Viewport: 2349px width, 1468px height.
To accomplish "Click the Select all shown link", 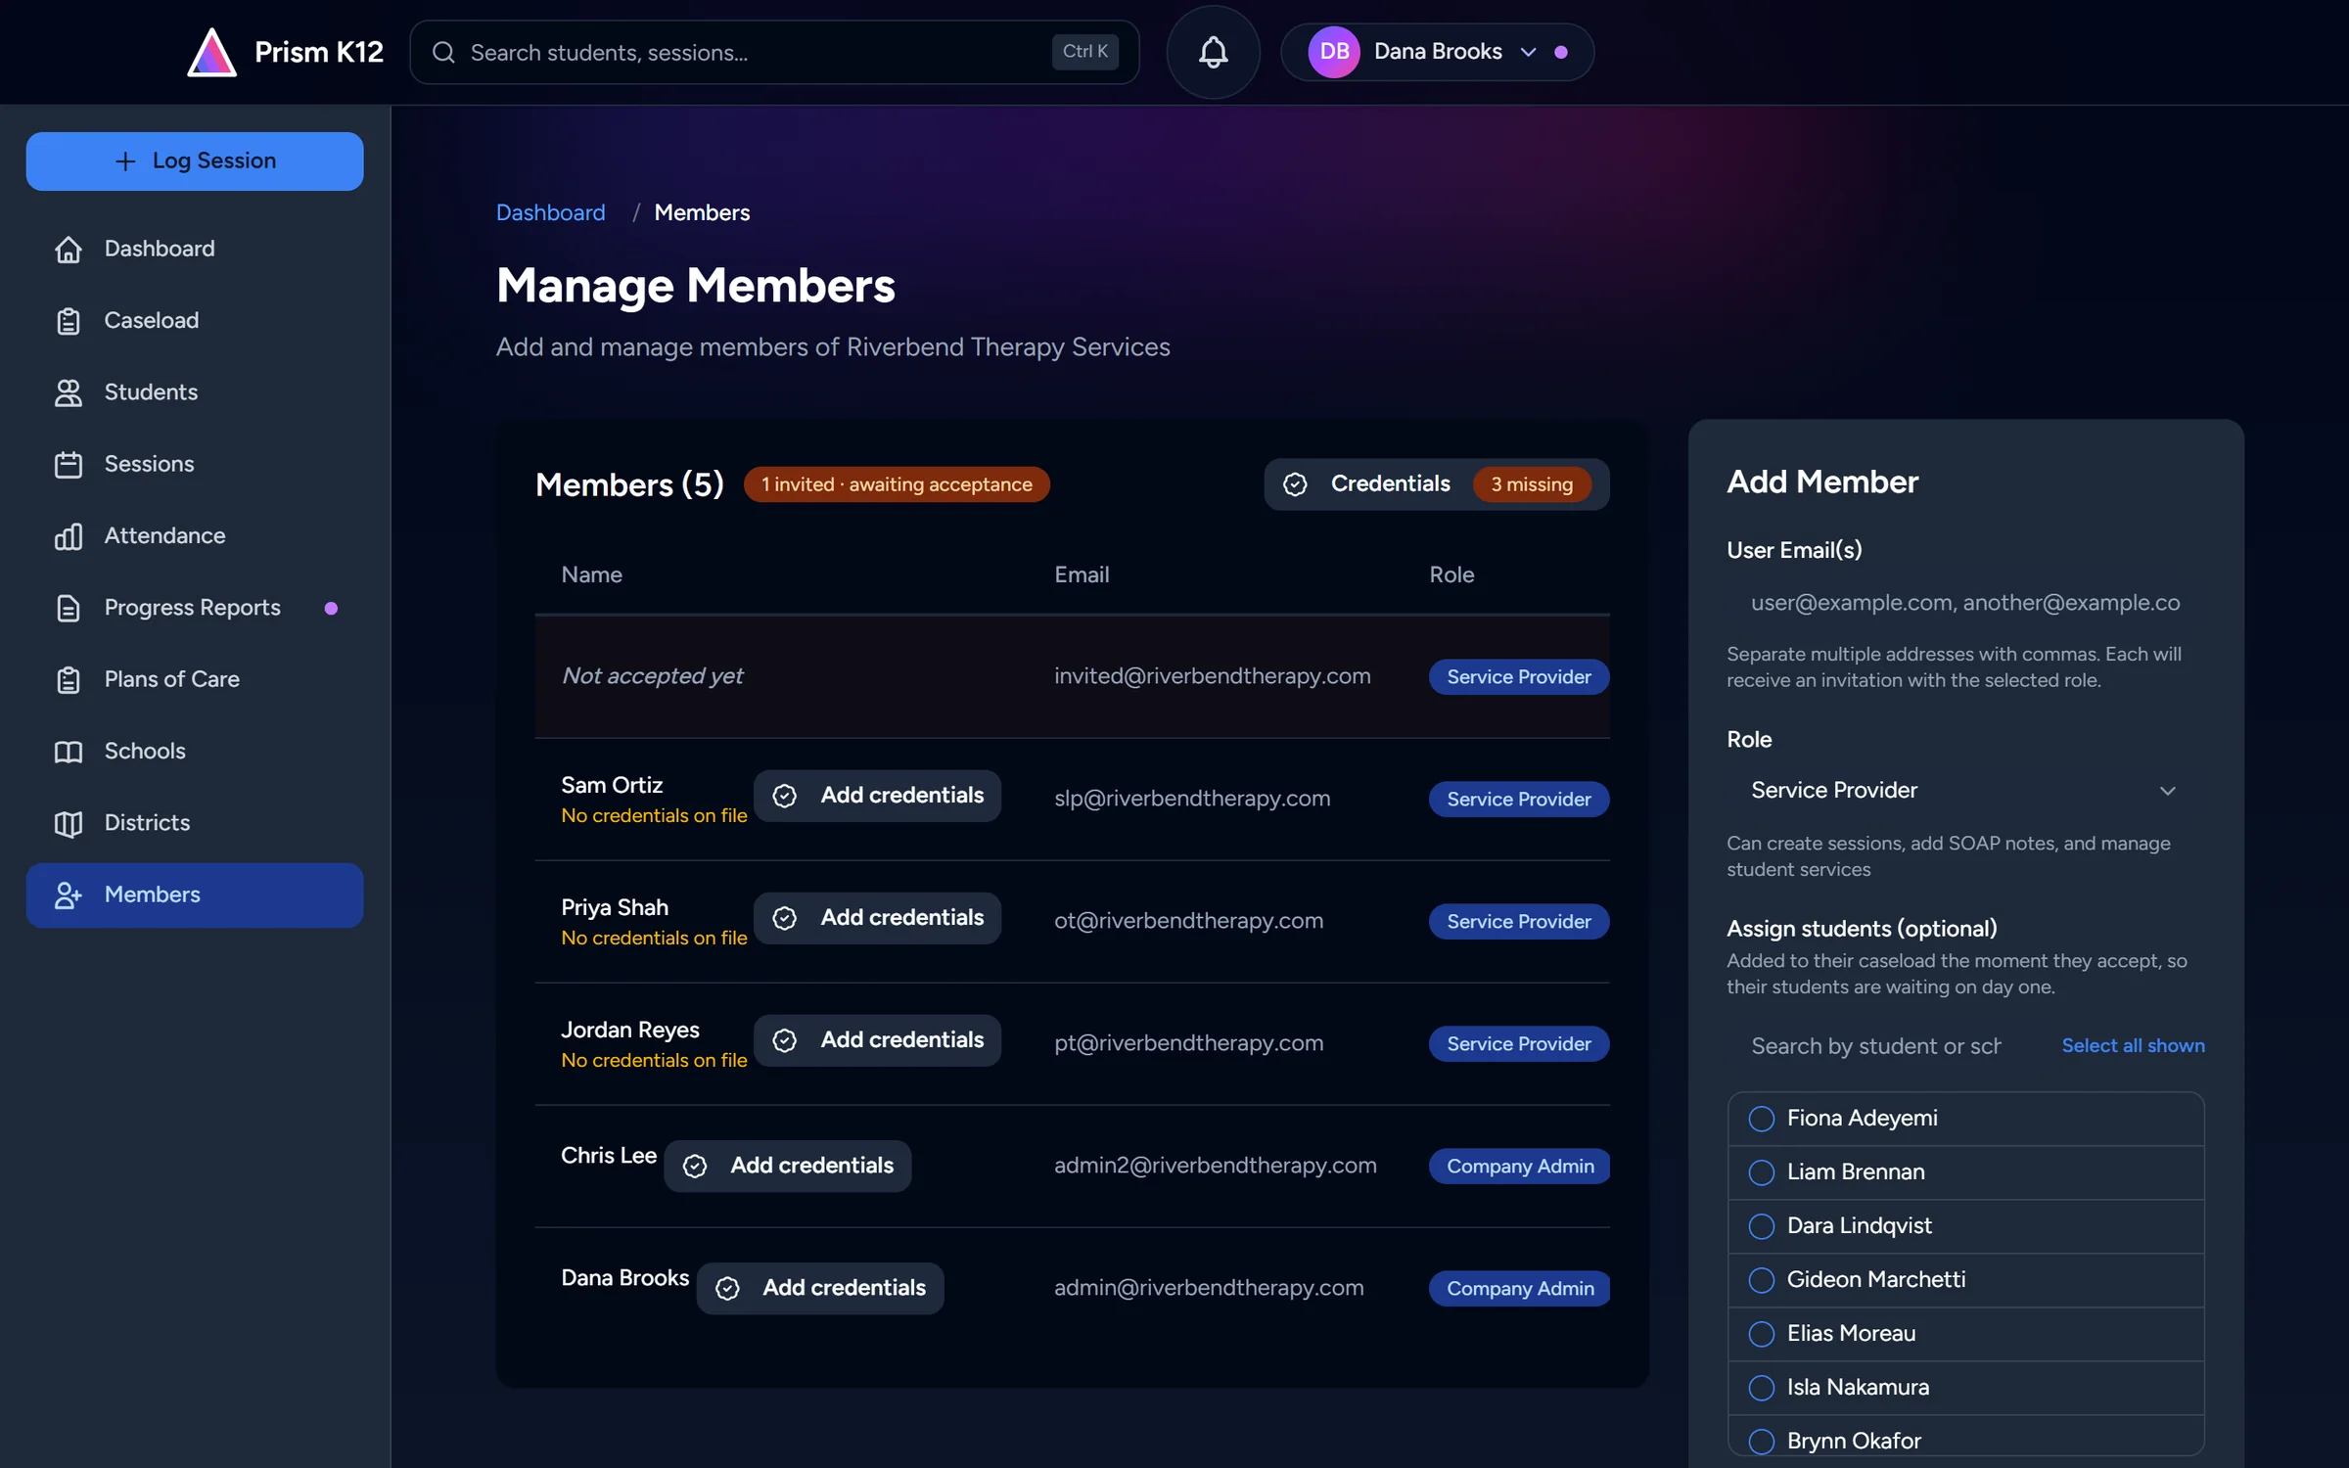I will (2133, 1045).
